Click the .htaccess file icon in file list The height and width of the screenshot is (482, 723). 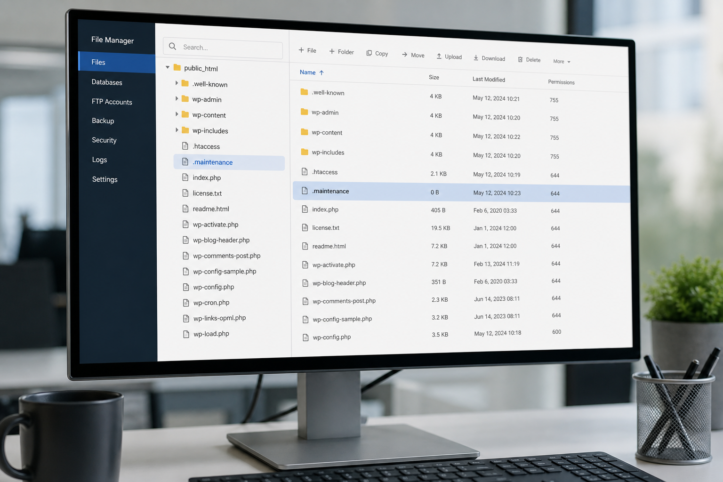[305, 171]
